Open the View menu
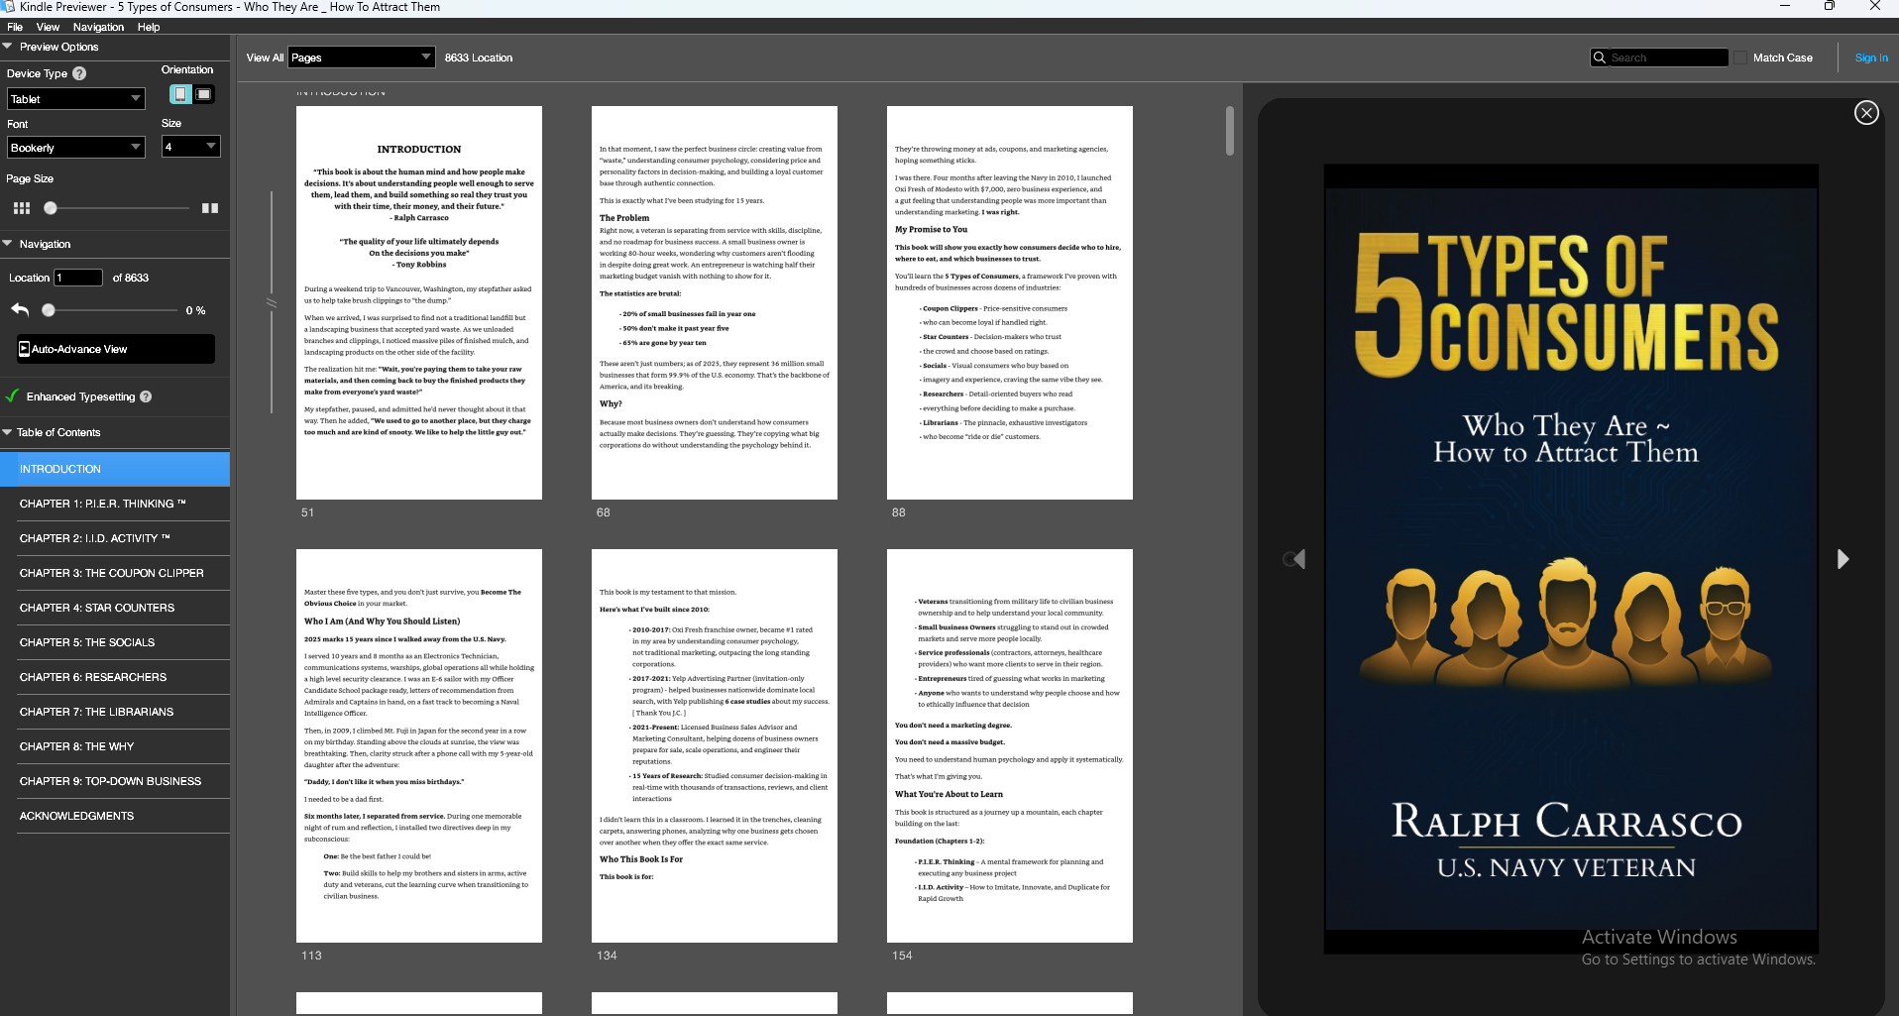 click(48, 27)
